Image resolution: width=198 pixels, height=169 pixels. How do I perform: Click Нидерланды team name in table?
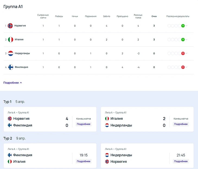22,53
